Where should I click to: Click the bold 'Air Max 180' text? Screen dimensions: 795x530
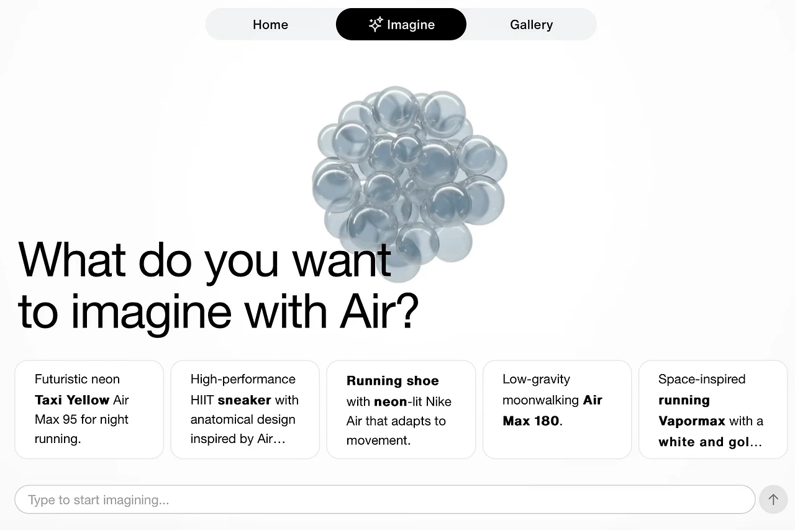[x=553, y=410]
